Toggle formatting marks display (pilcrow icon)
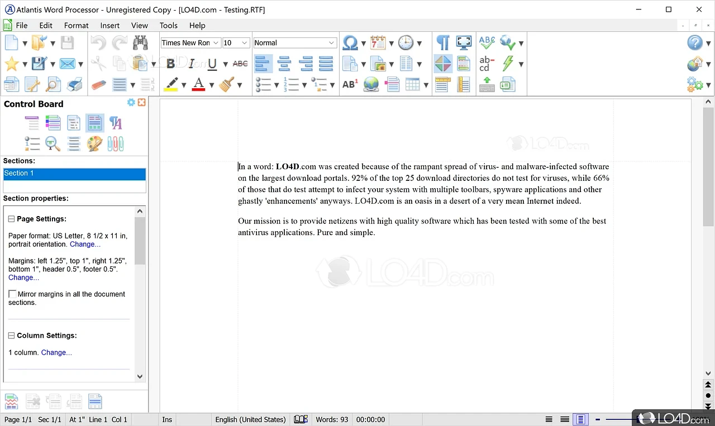Viewport: 715px width, 426px height. click(442, 42)
